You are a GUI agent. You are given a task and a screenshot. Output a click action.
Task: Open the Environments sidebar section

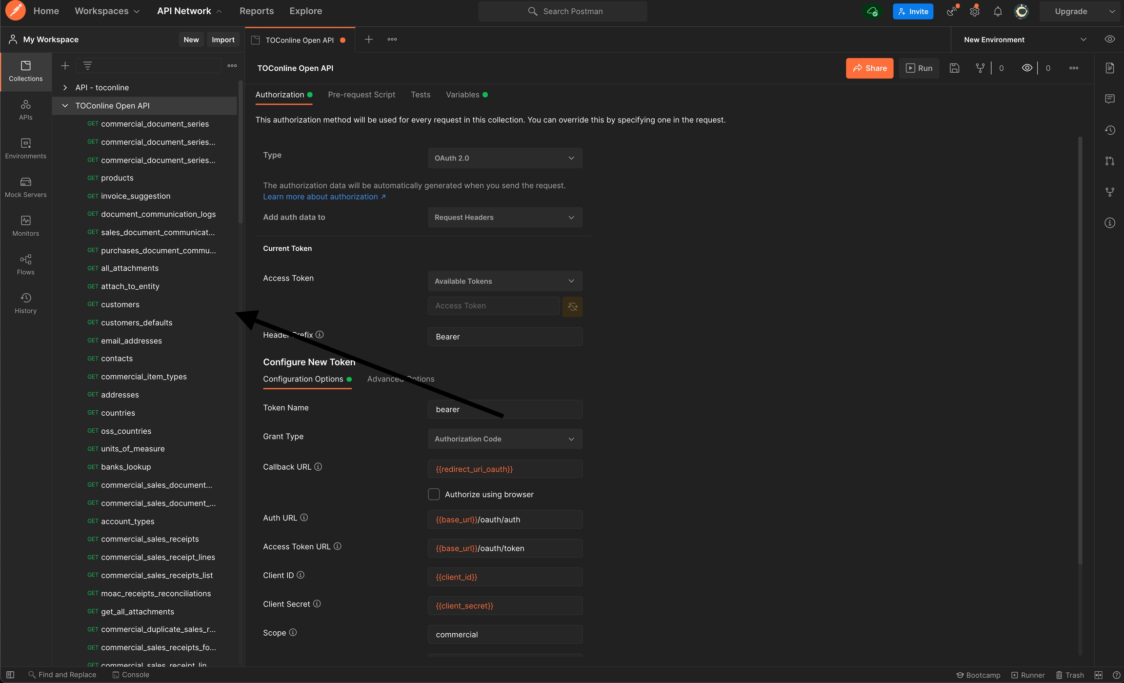pos(25,148)
